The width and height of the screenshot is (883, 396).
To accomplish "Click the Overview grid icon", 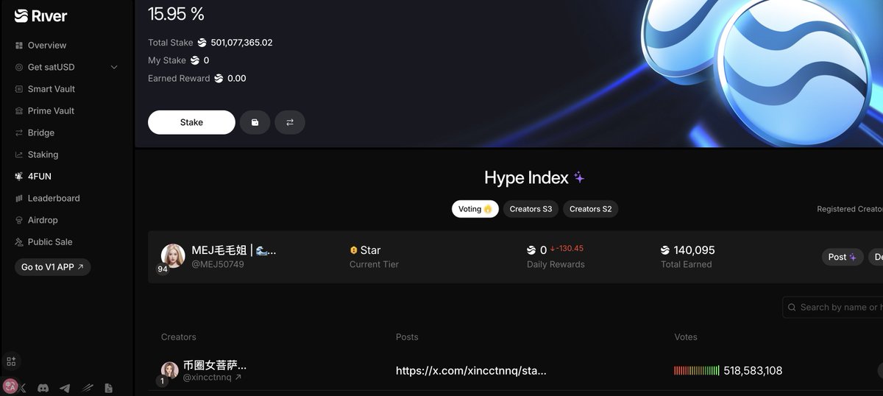I will [19, 46].
